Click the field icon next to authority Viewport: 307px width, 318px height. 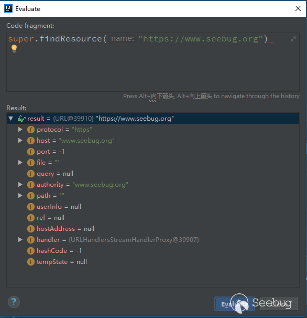coord(31,185)
